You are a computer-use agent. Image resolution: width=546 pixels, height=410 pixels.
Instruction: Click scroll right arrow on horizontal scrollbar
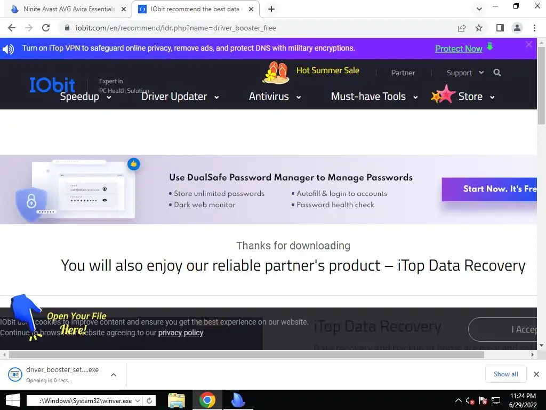coord(533,355)
